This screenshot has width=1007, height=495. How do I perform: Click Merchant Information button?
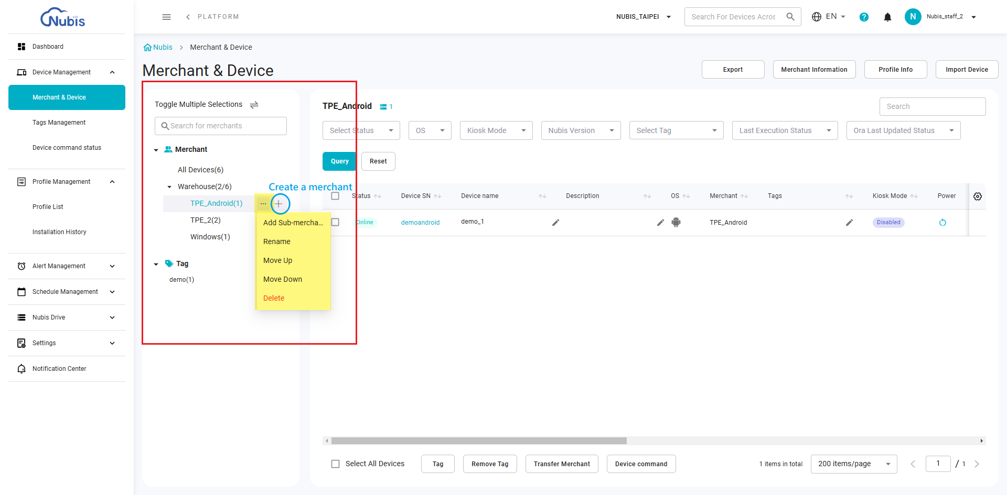(x=814, y=70)
